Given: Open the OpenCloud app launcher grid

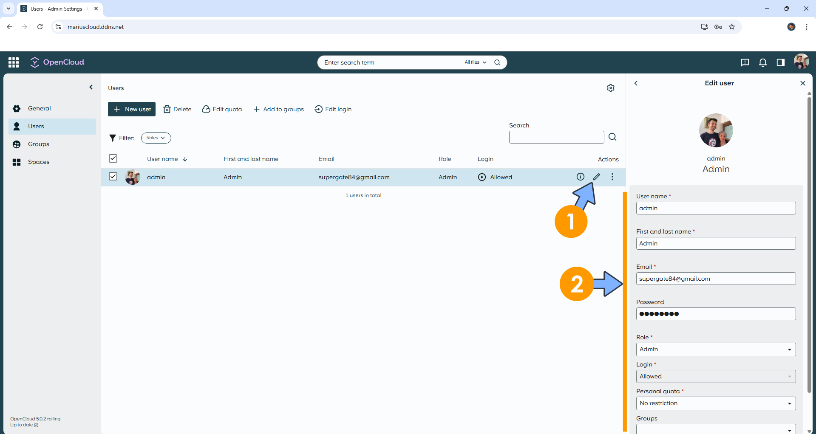Looking at the screenshot, I should pos(13,62).
